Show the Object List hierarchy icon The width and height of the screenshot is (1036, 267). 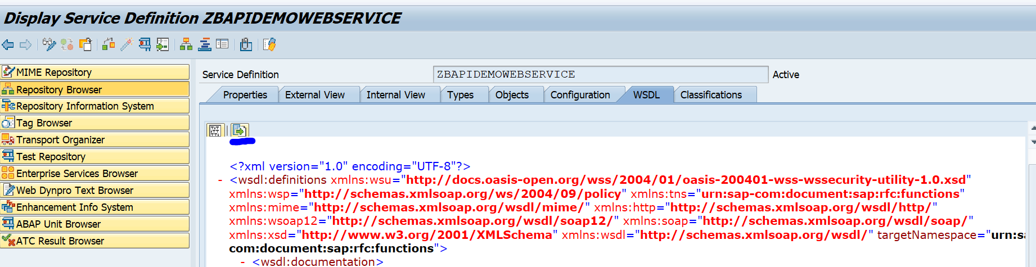click(186, 45)
